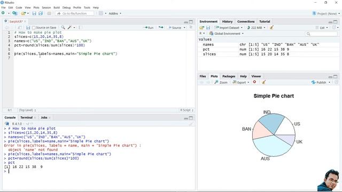Click the document outline icon in editor
The height and width of the screenshot is (192, 342).
[191, 27]
